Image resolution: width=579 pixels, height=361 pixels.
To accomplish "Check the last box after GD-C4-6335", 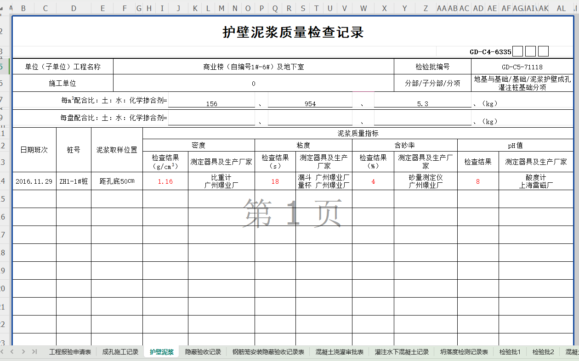I will coord(543,51).
